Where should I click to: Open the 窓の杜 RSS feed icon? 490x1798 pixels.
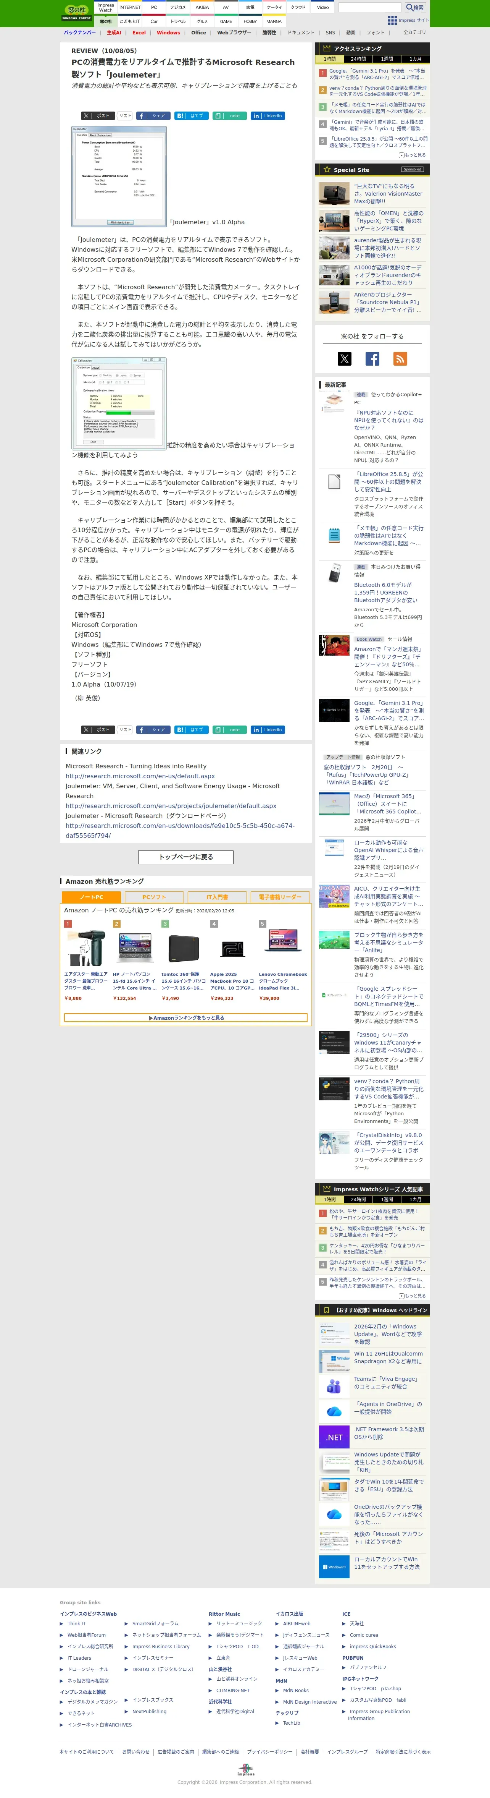click(x=400, y=359)
